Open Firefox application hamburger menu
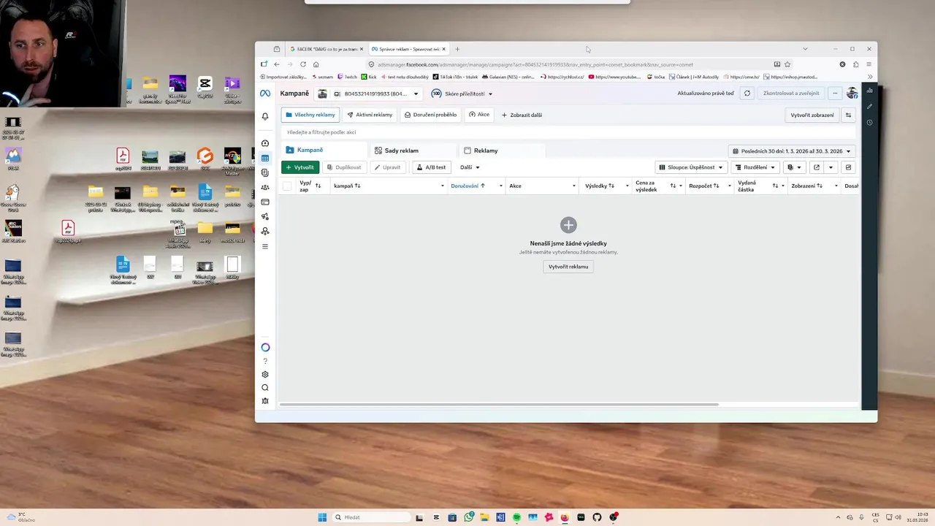This screenshot has height=526, width=935. (869, 64)
